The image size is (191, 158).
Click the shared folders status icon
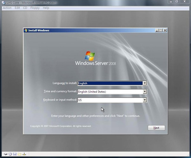19,154
